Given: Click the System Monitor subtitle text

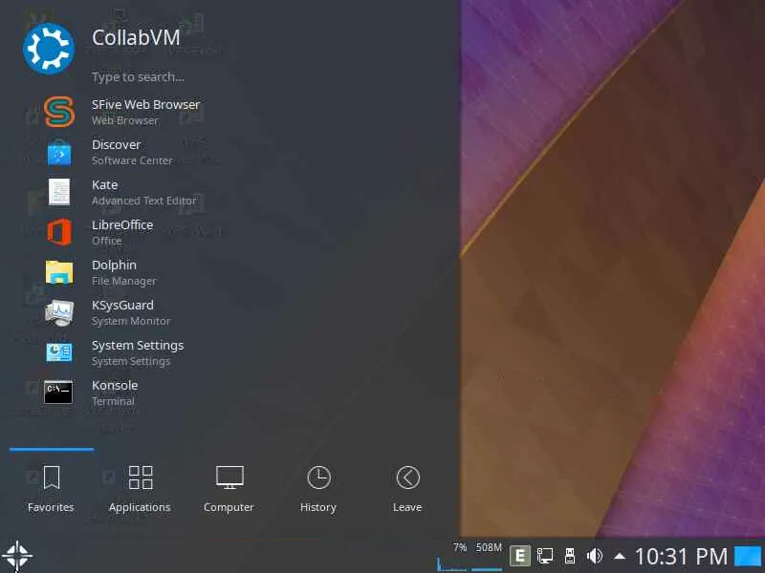Looking at the screenshot, I should click(131, 321).
